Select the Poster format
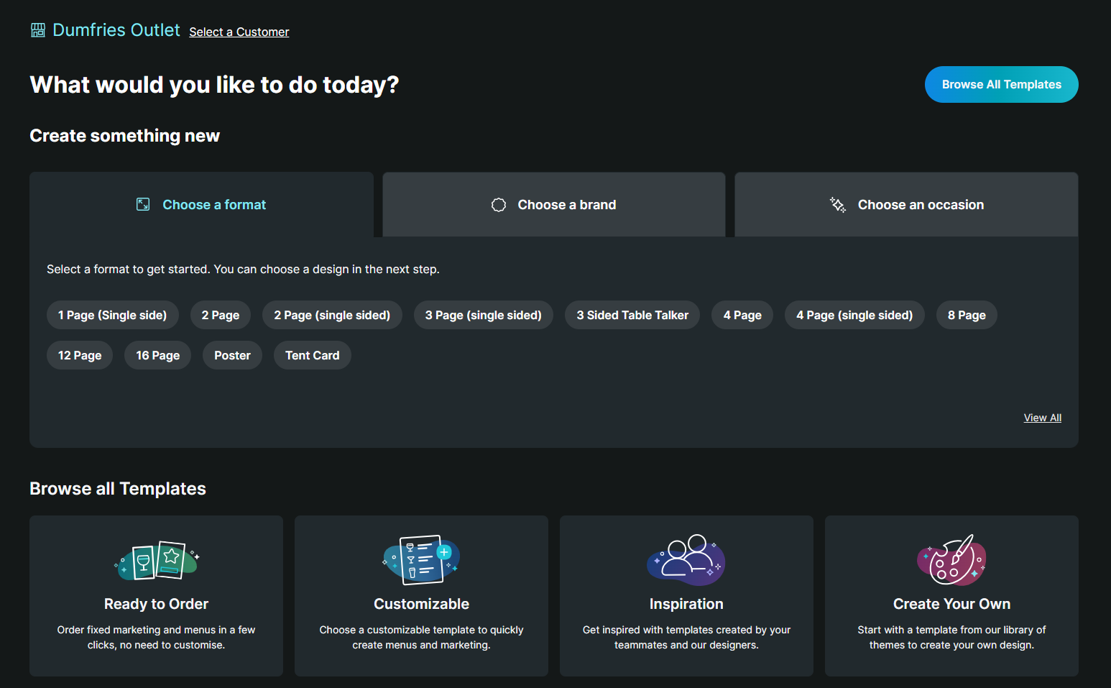 click(x=232, y=354)
